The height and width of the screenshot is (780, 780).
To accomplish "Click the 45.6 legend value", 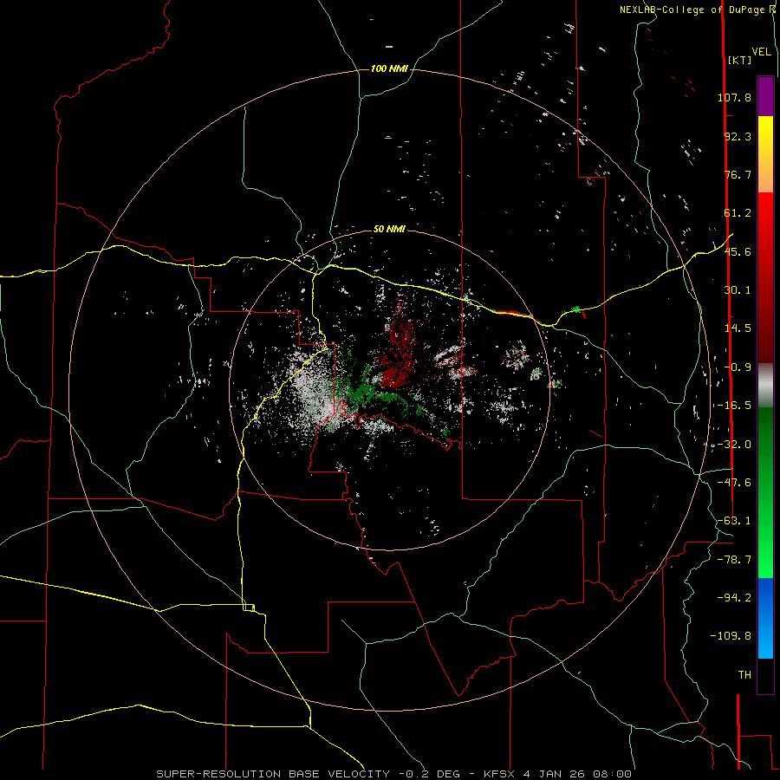I will tap(738, 251).
